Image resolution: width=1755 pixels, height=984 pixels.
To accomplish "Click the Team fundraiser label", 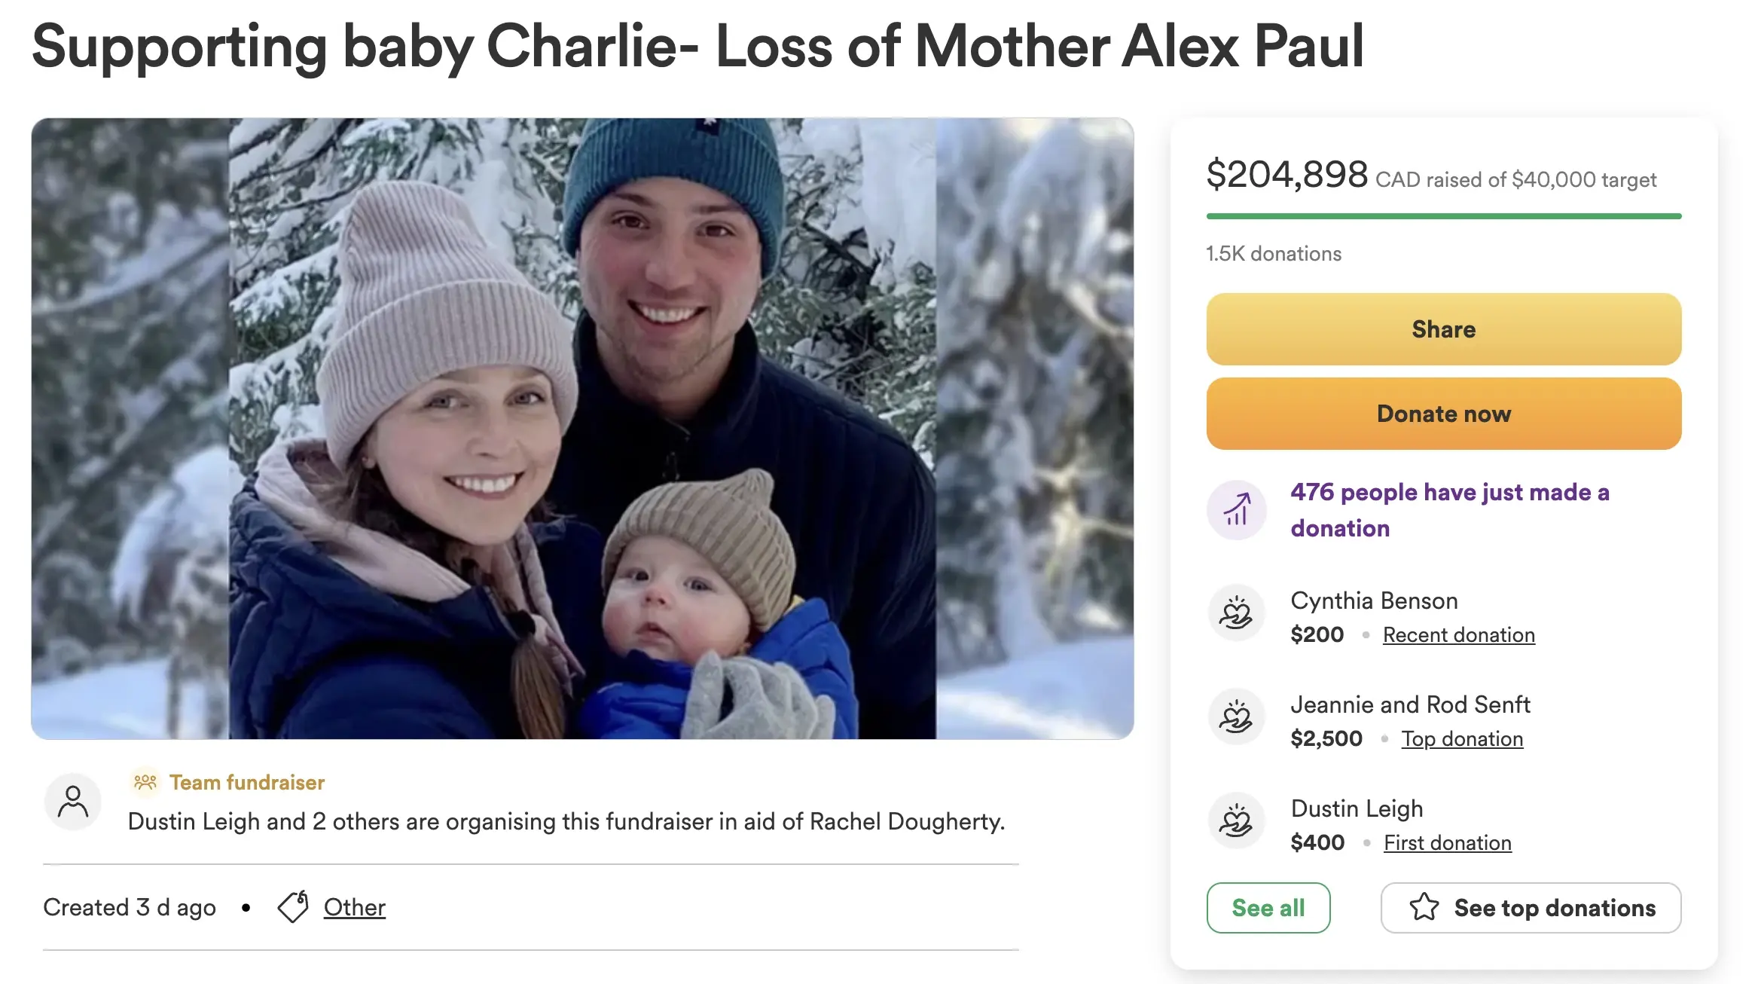I will click(247, 782).
